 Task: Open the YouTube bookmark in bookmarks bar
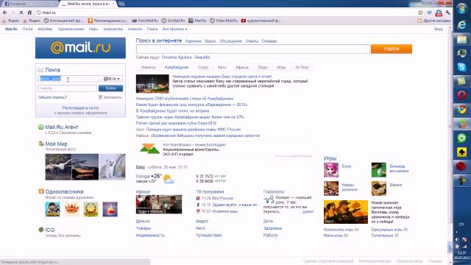(x=261, y=21)
